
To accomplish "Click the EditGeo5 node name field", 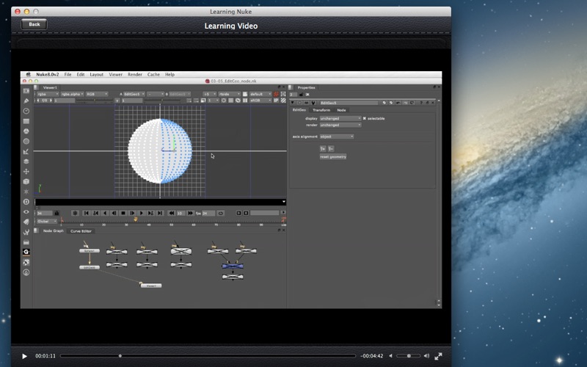I will point(349,103).
